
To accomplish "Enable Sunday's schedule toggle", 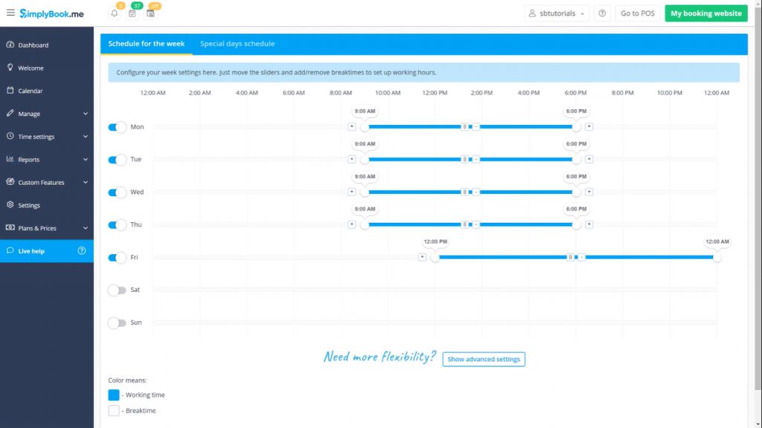I will (x=116, y=322).
